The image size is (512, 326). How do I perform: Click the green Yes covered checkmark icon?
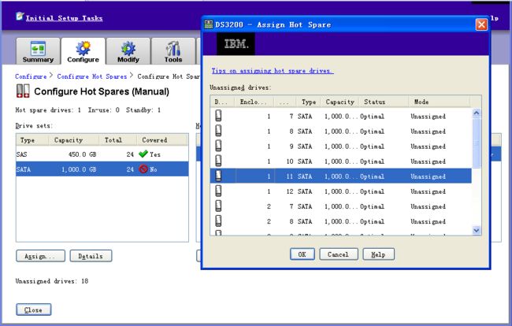143,154
